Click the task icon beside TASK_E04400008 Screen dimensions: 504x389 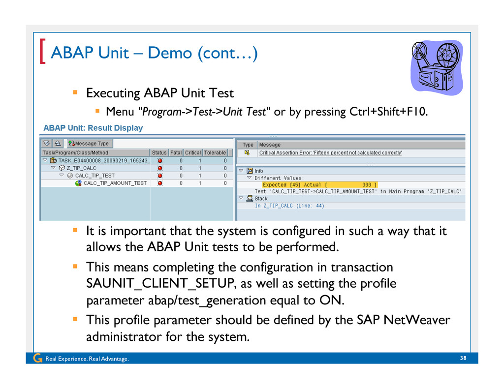53,160
